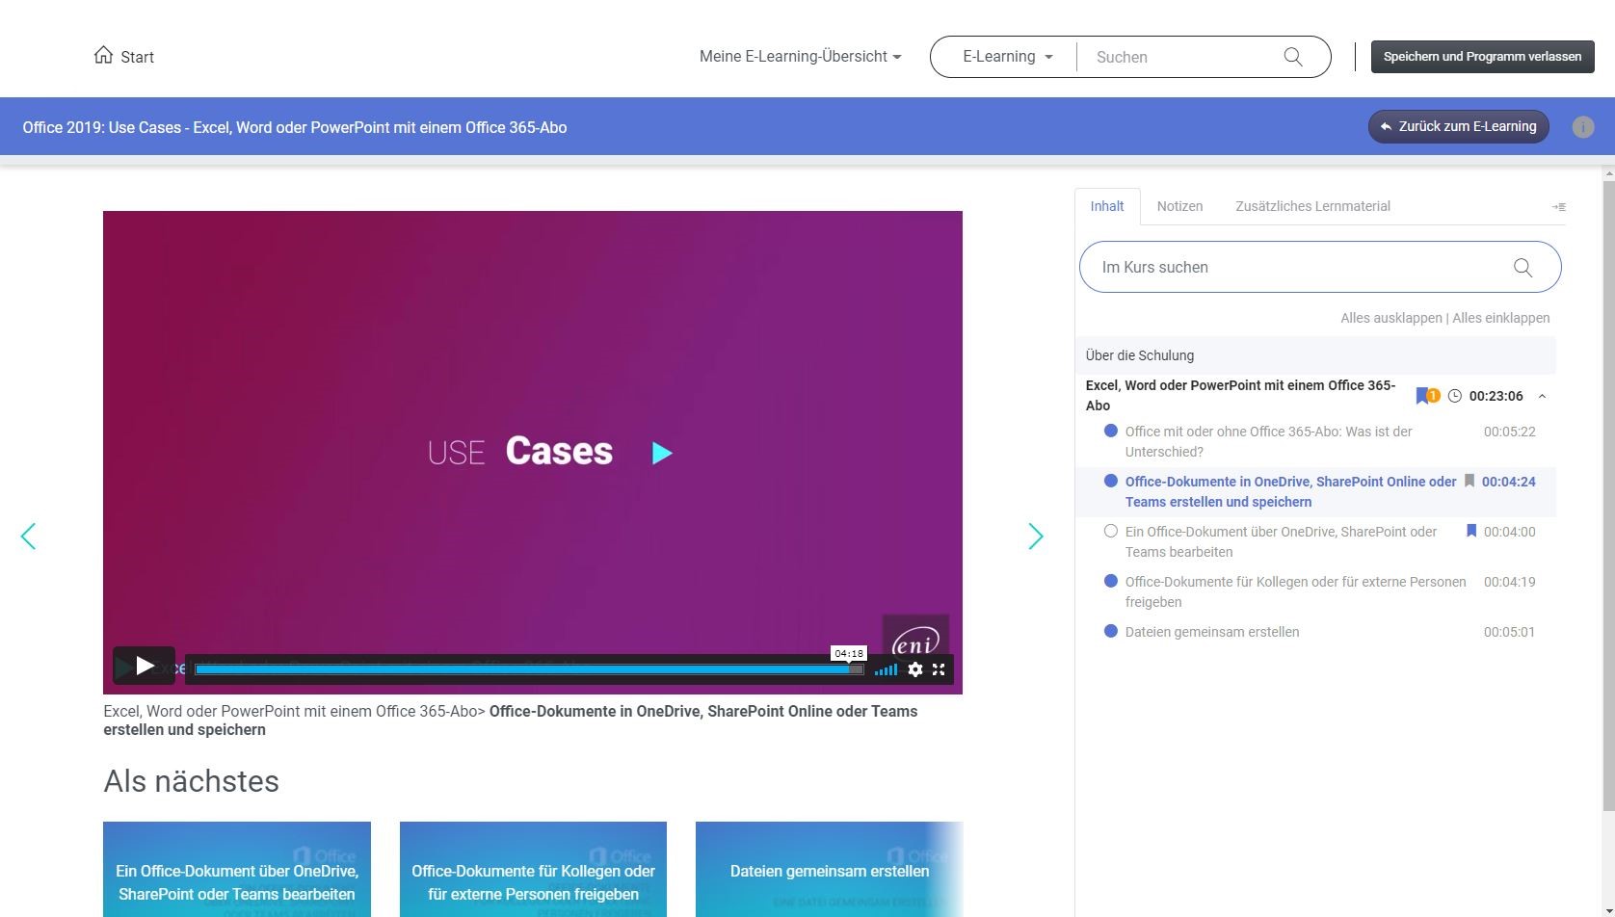Collapse the chapter with the chevron next to 00:23:06
The height and width of the screenshot is (917, 1615).
(x=1542, y=396)
